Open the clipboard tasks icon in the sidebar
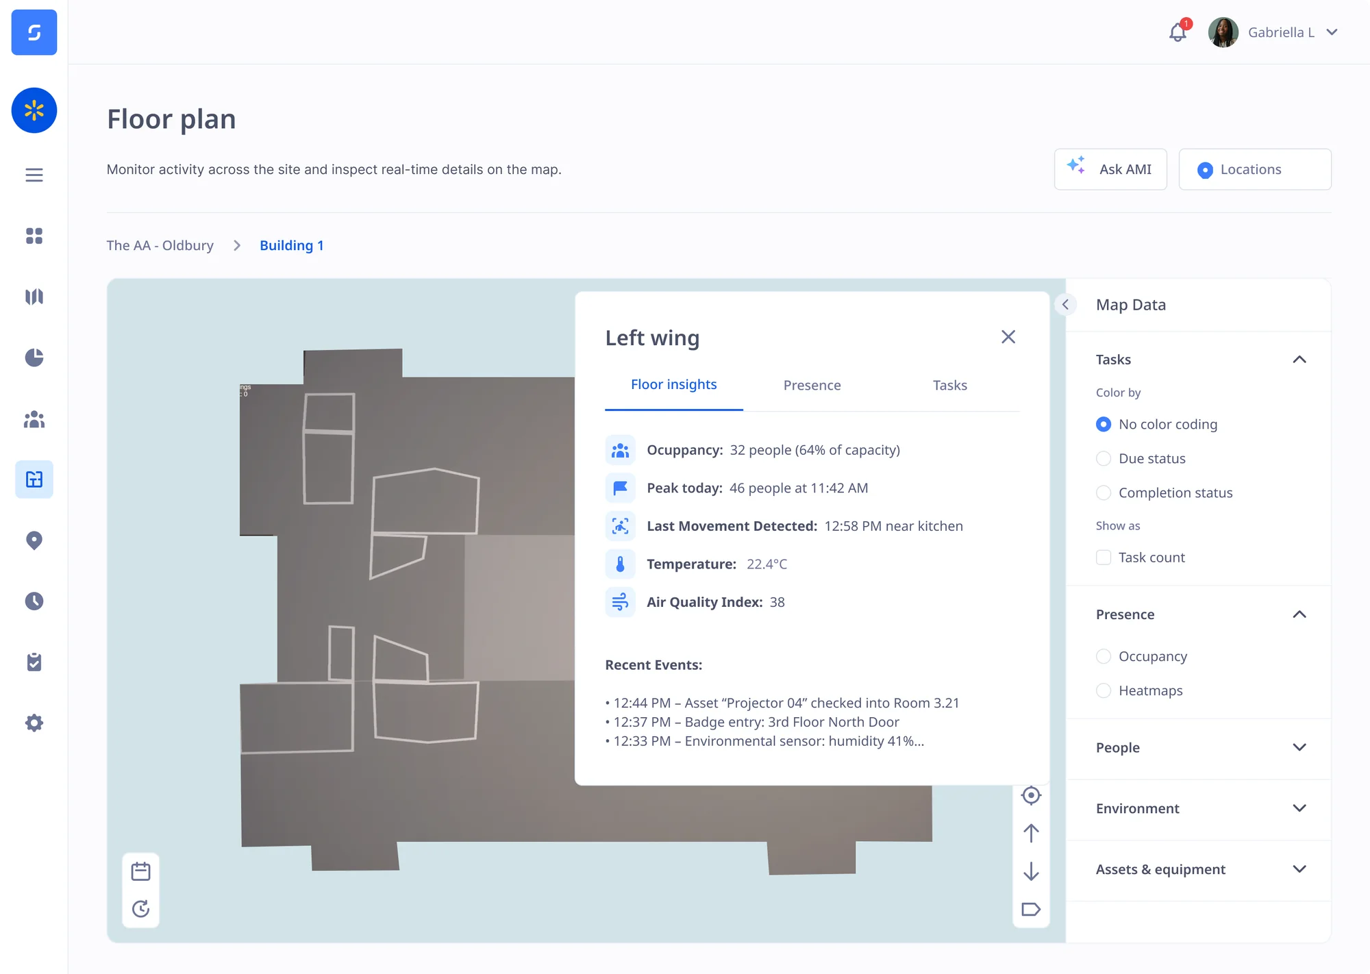1370x974 pixels. (x=34, y=662)
